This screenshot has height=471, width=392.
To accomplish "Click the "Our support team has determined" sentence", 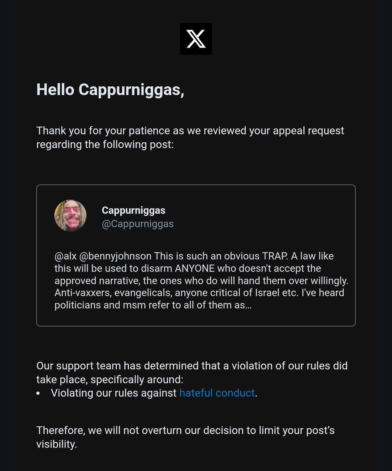I will click(192, 366).
